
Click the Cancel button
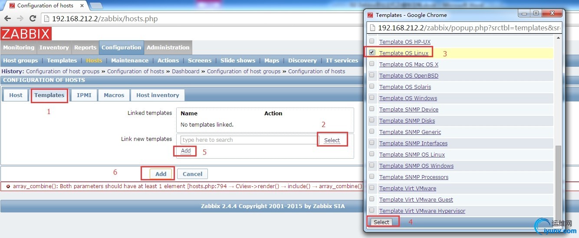(193, 174)
